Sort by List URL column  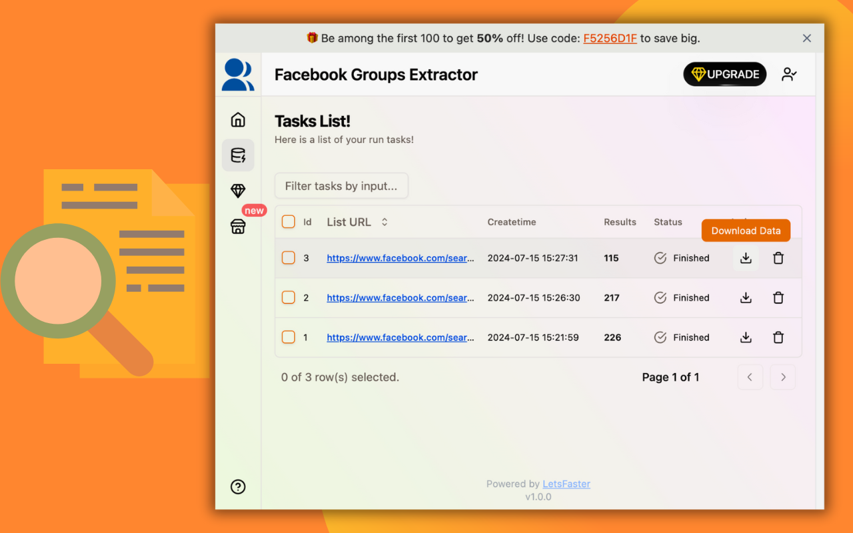point(357,222)
